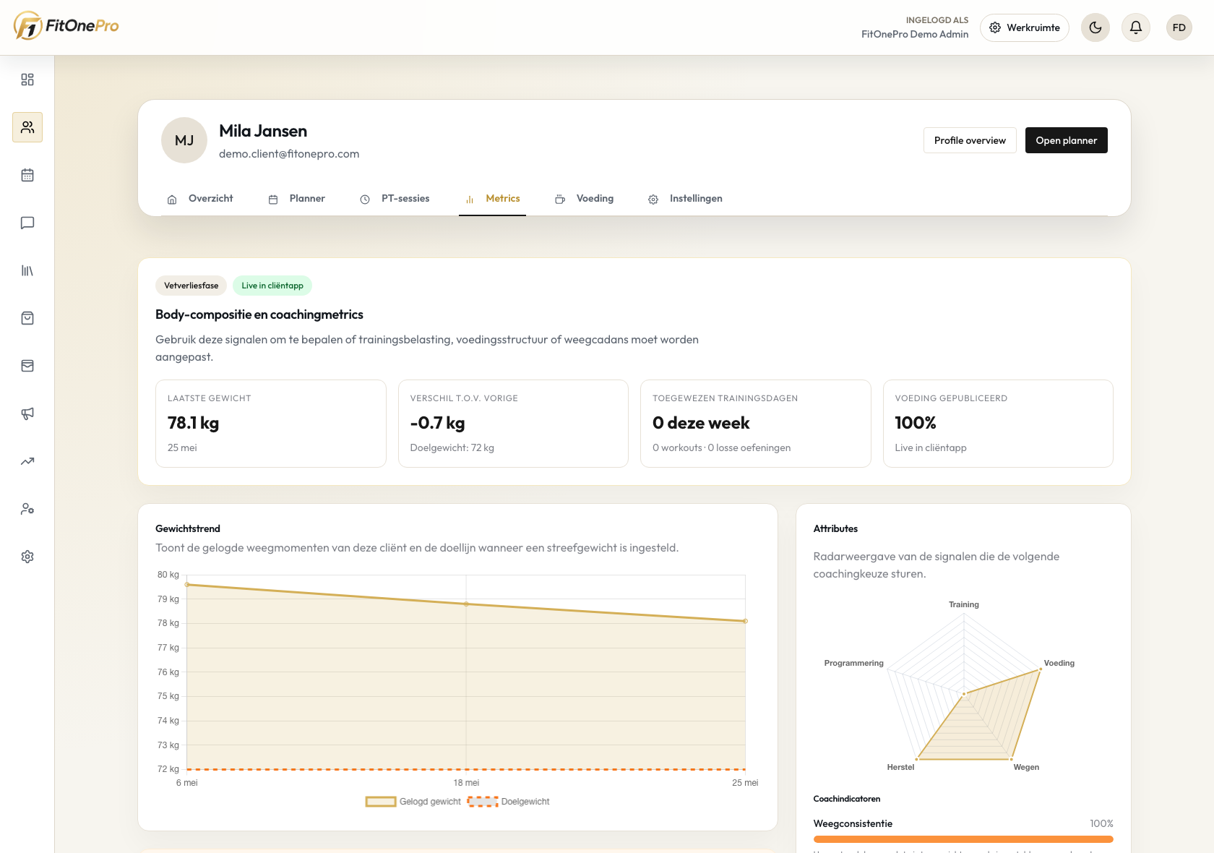Click the Mila Jansen name heading

click(x=263, y=131)
